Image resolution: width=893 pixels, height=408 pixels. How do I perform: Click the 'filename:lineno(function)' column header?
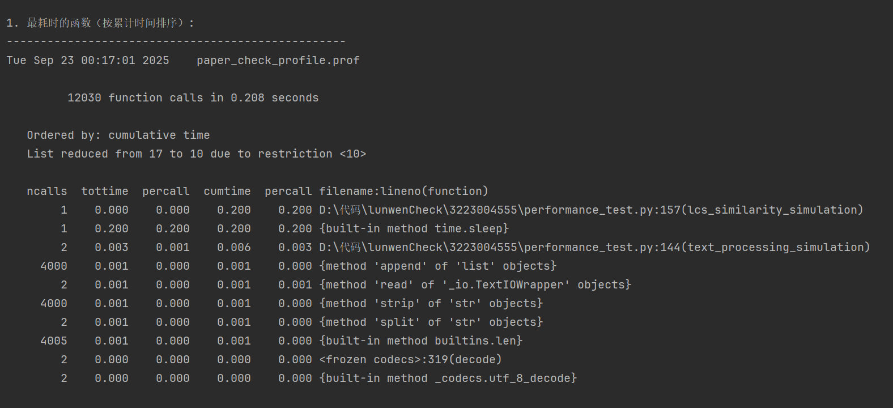coord(403,192)
